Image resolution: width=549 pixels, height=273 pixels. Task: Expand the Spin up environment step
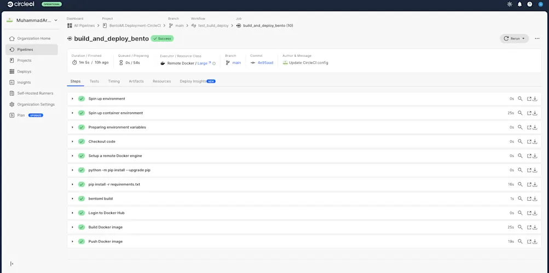[72, 98]
